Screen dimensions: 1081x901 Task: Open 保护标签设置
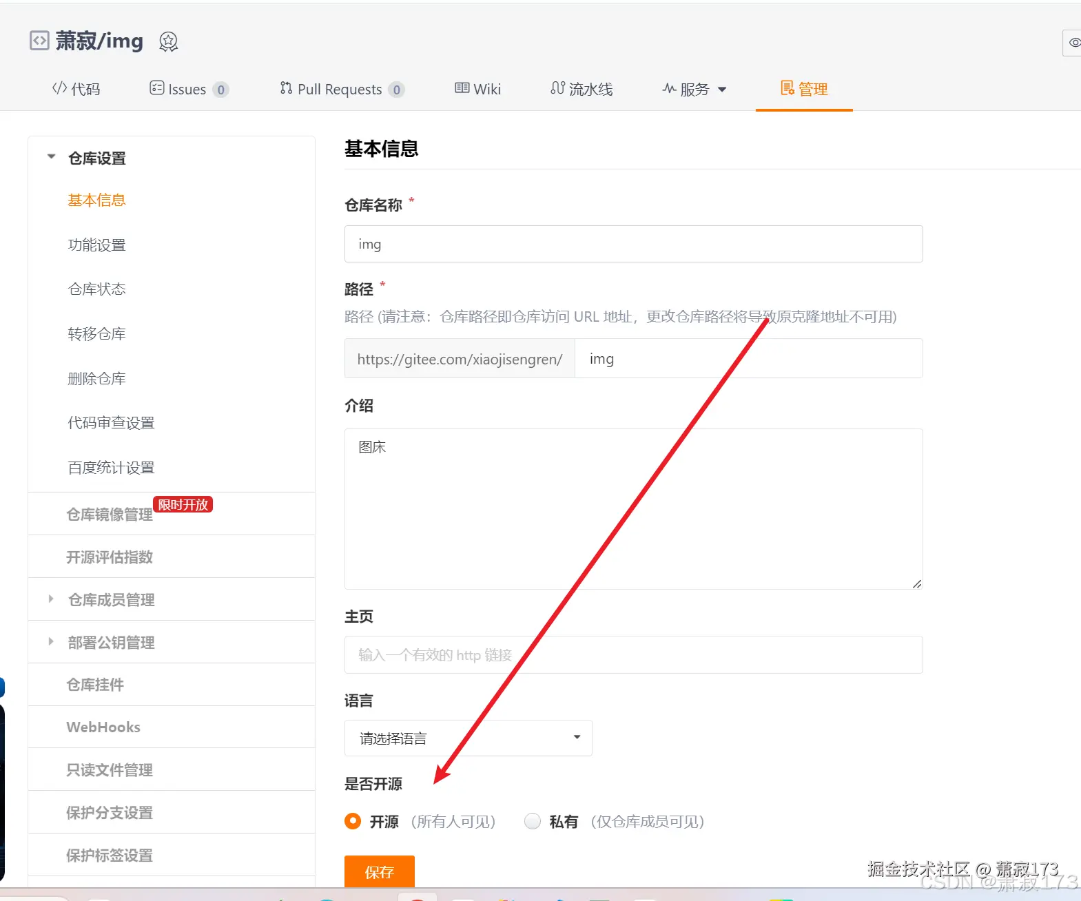click(x=110, y=856)
